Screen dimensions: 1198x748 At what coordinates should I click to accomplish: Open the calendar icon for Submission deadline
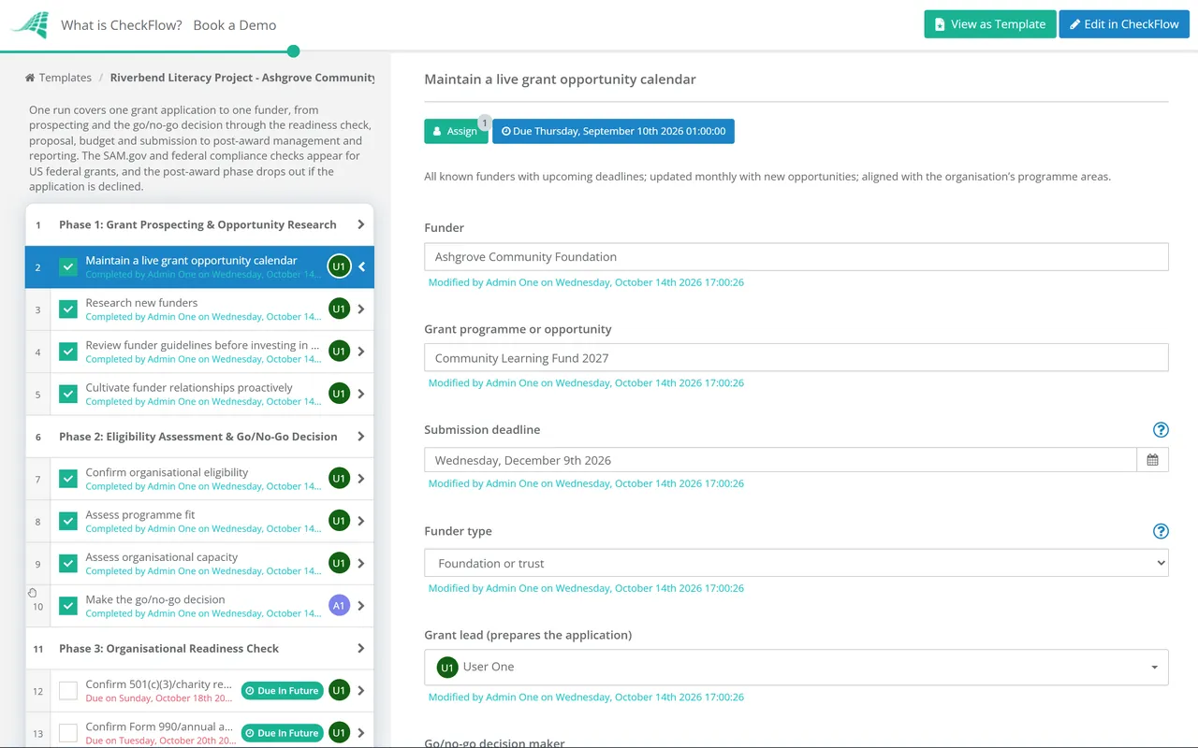[1152, 460]
